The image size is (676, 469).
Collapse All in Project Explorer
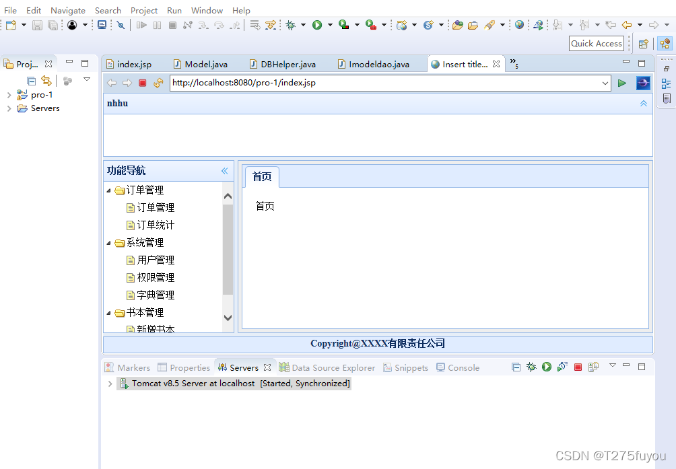[x=31, y=81]
